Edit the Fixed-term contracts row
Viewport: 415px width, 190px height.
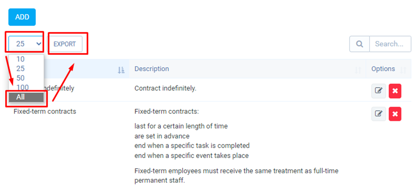[378, 114]
